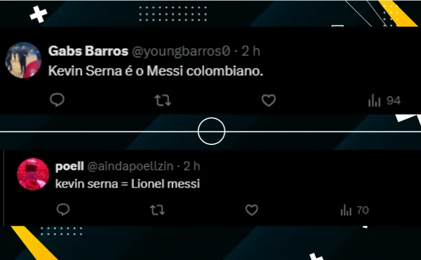Retweet poell's Lionel messi post
The height and width of the screenshot is (260, 421).
[157, 210]
